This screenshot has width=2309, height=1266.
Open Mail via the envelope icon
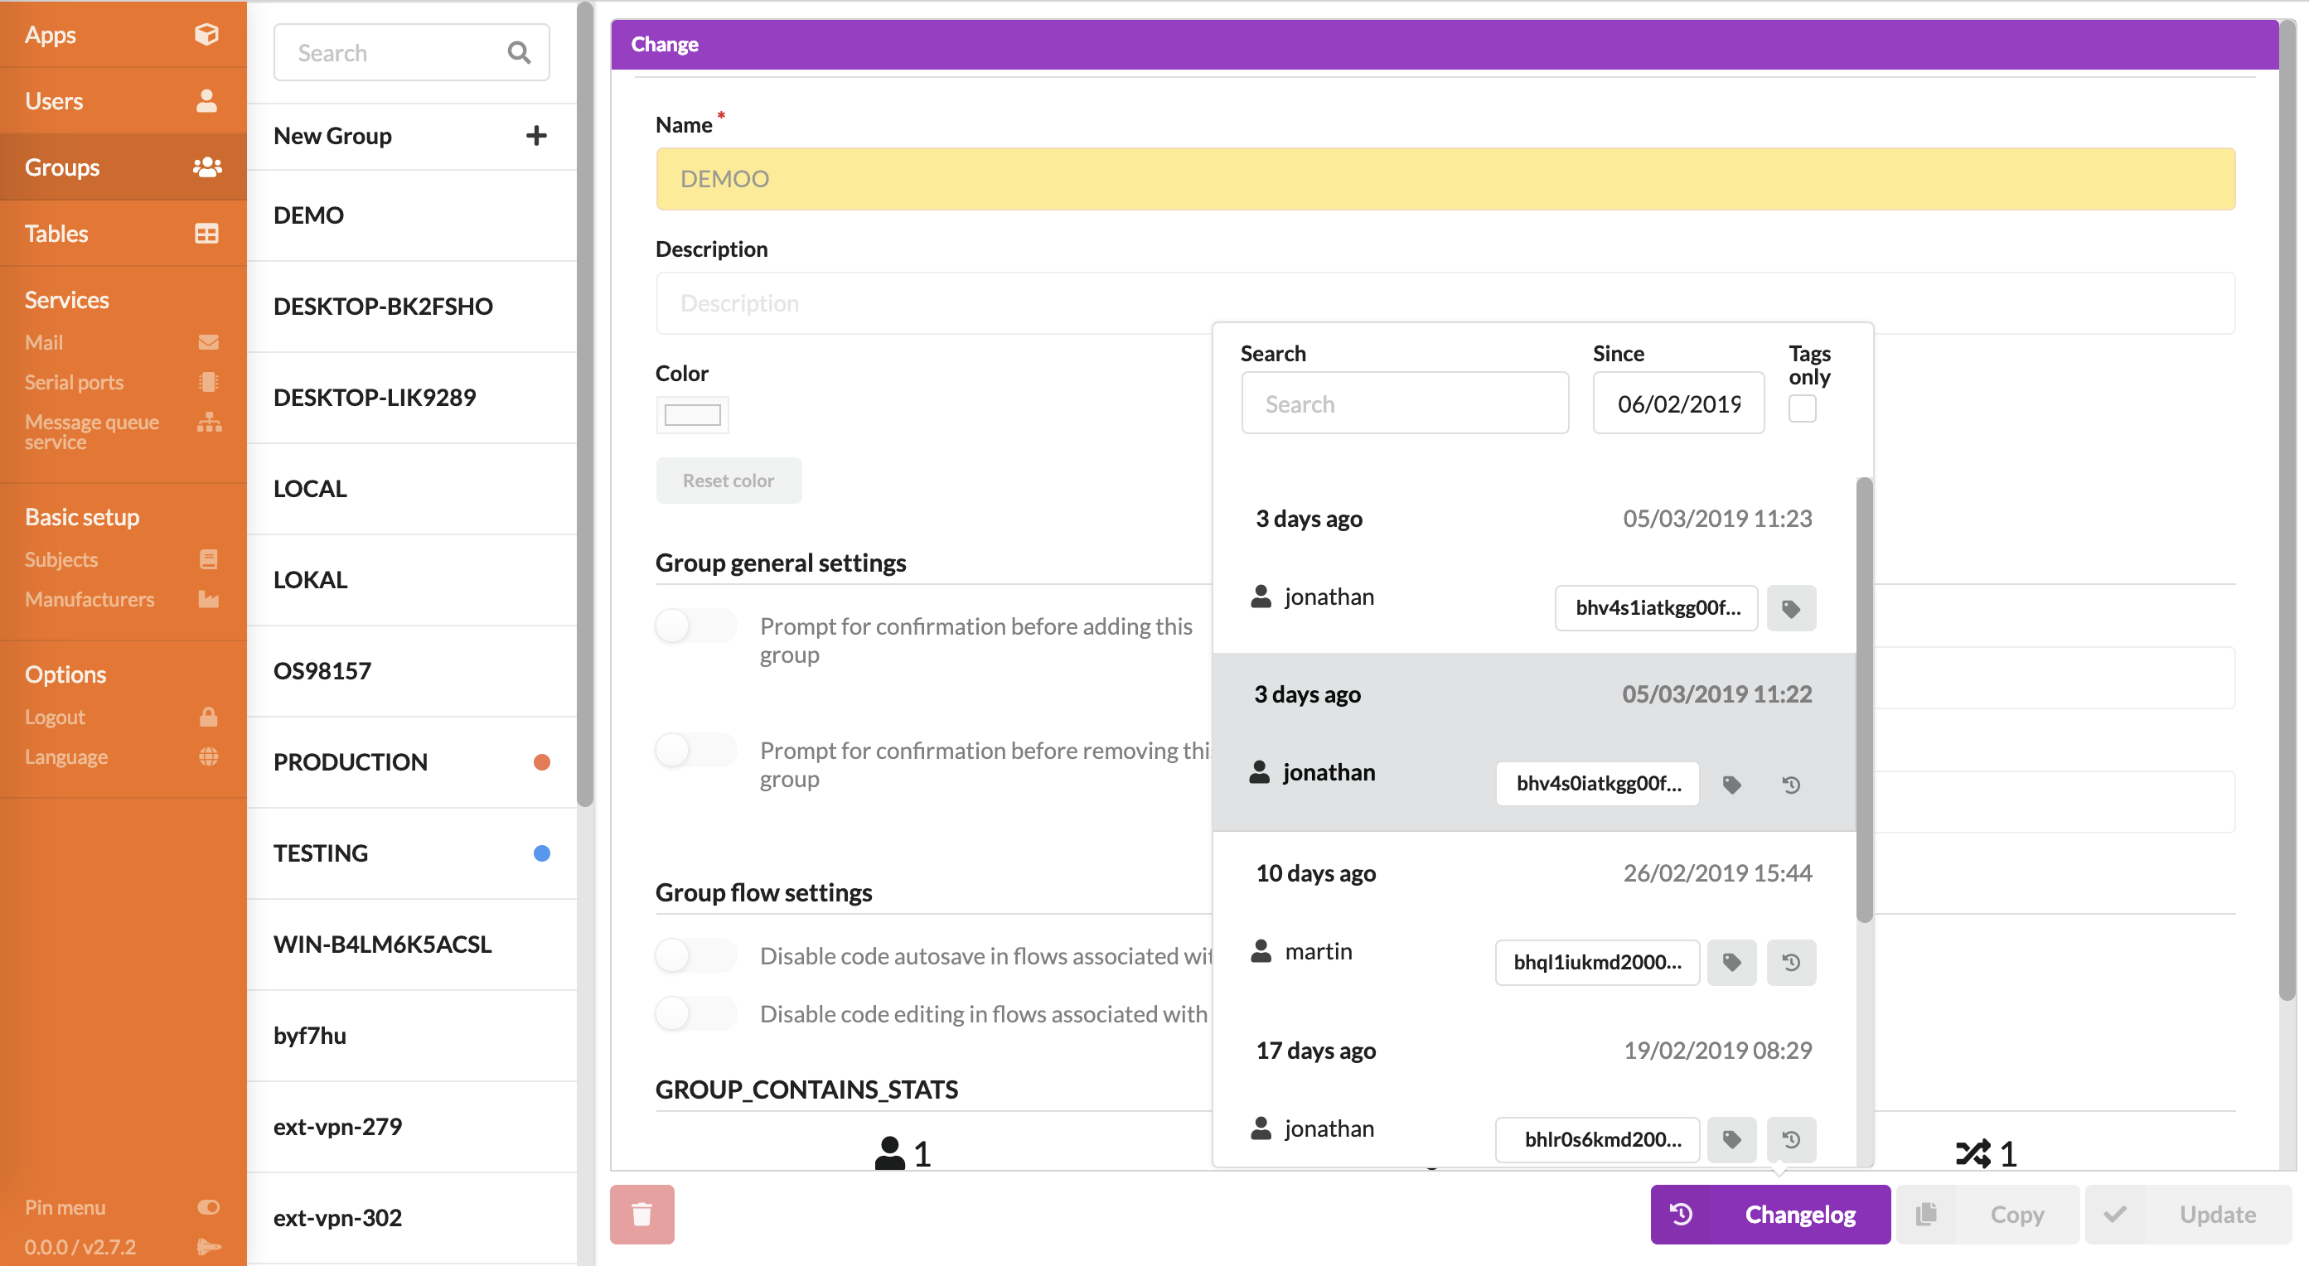click(208, 341)
